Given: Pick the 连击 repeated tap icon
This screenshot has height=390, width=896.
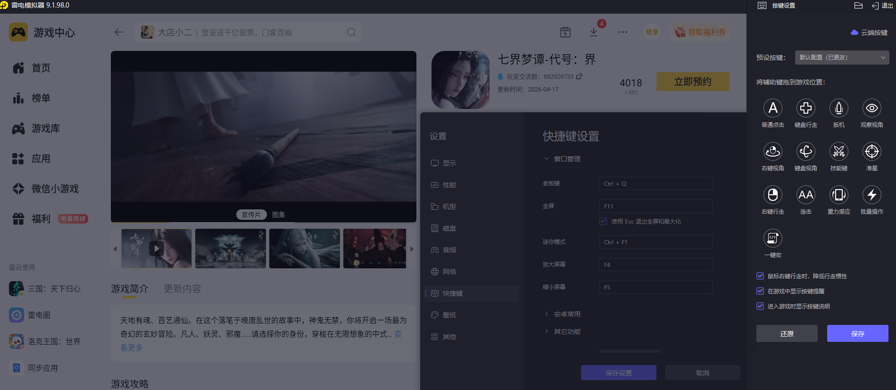Looking at the screenshot, I should (805, 195).
